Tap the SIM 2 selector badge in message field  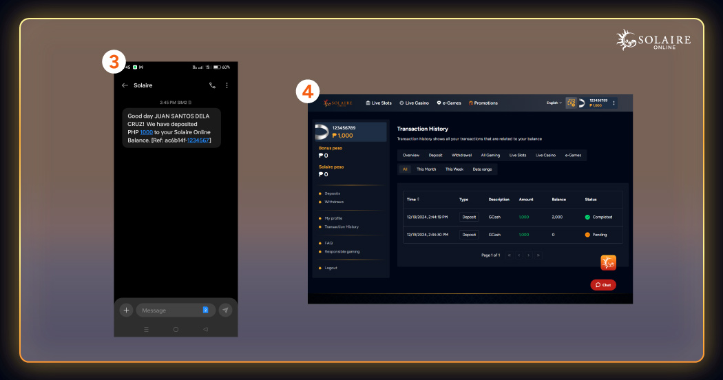coord(206,310)
